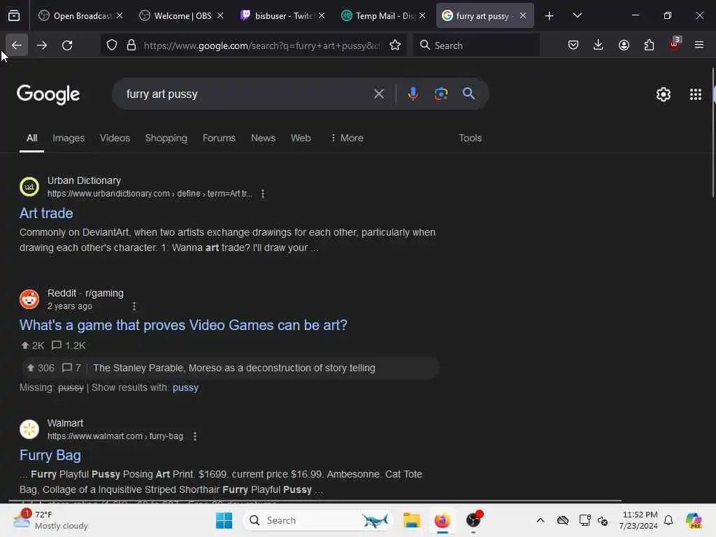Viewport: 716px width, 537px height.
Task: Open the Pocket save icon
Action: coord(573,45)
